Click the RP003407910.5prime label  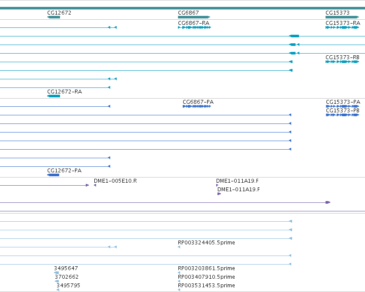(x=206, y=277)
